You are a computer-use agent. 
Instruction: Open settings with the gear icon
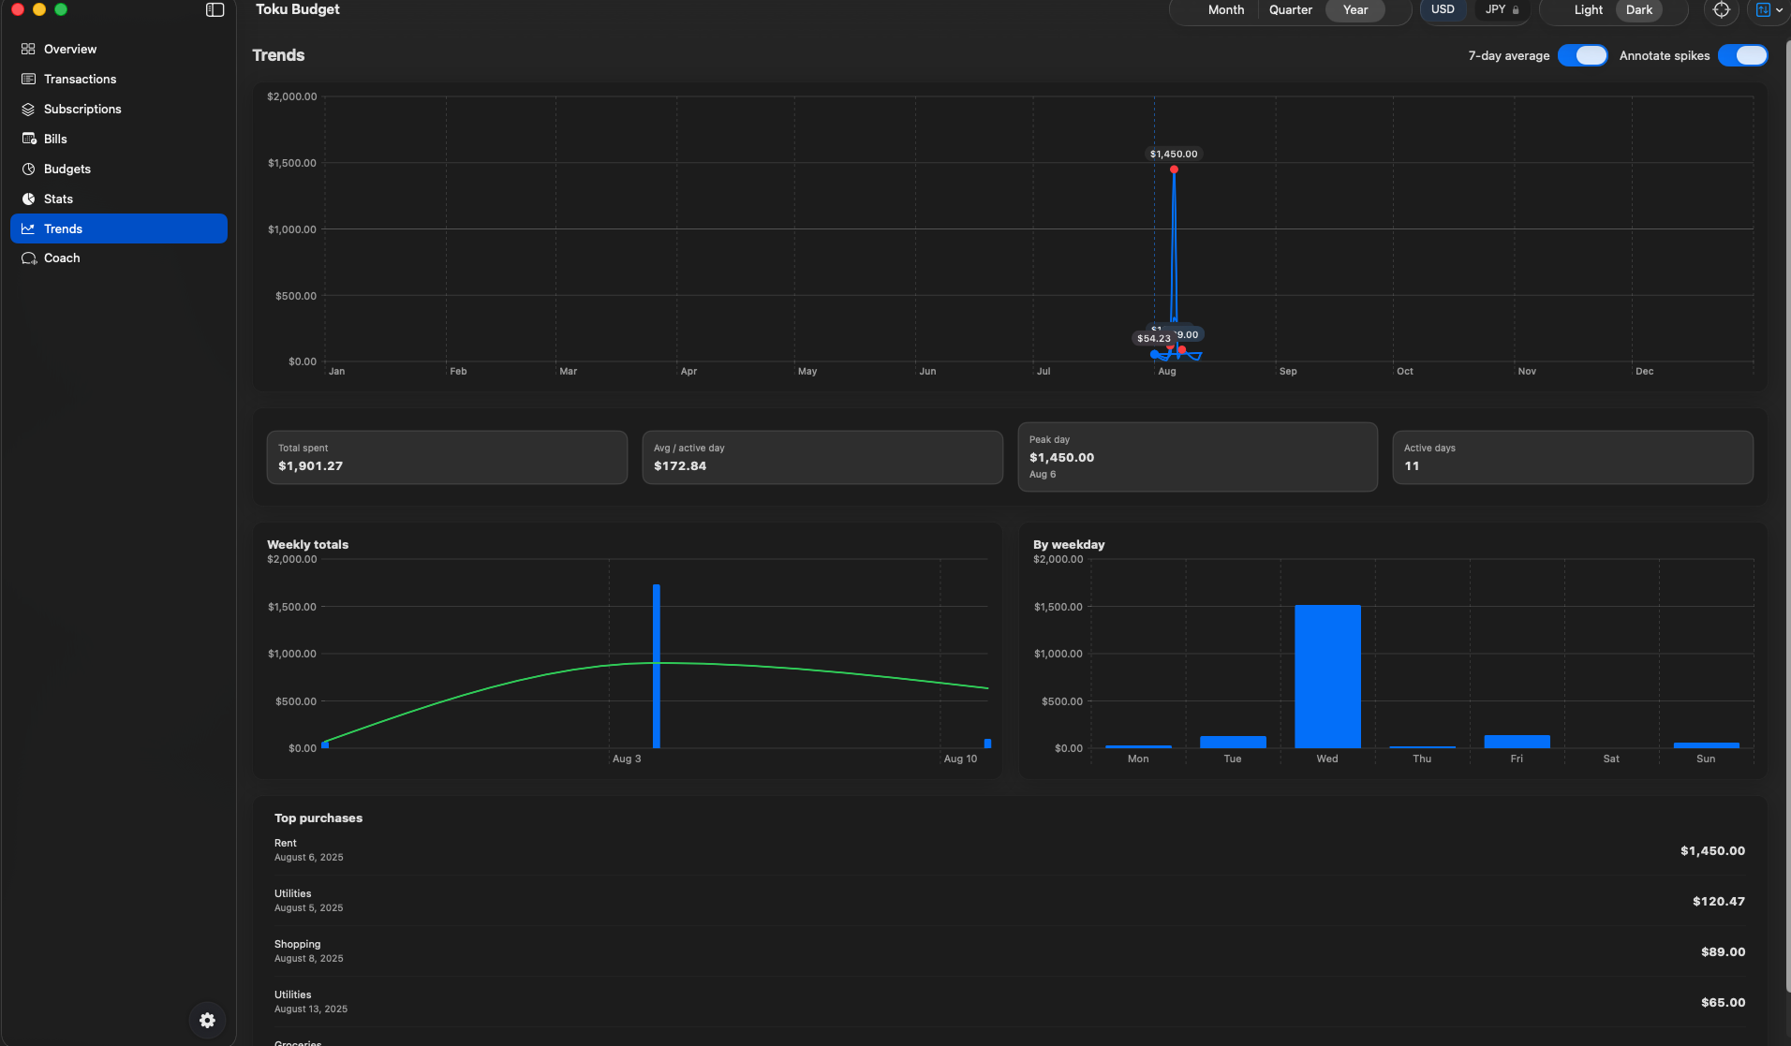207,1021
